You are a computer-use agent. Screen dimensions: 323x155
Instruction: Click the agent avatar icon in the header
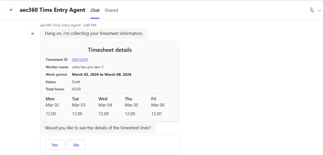tap(11, 10)
